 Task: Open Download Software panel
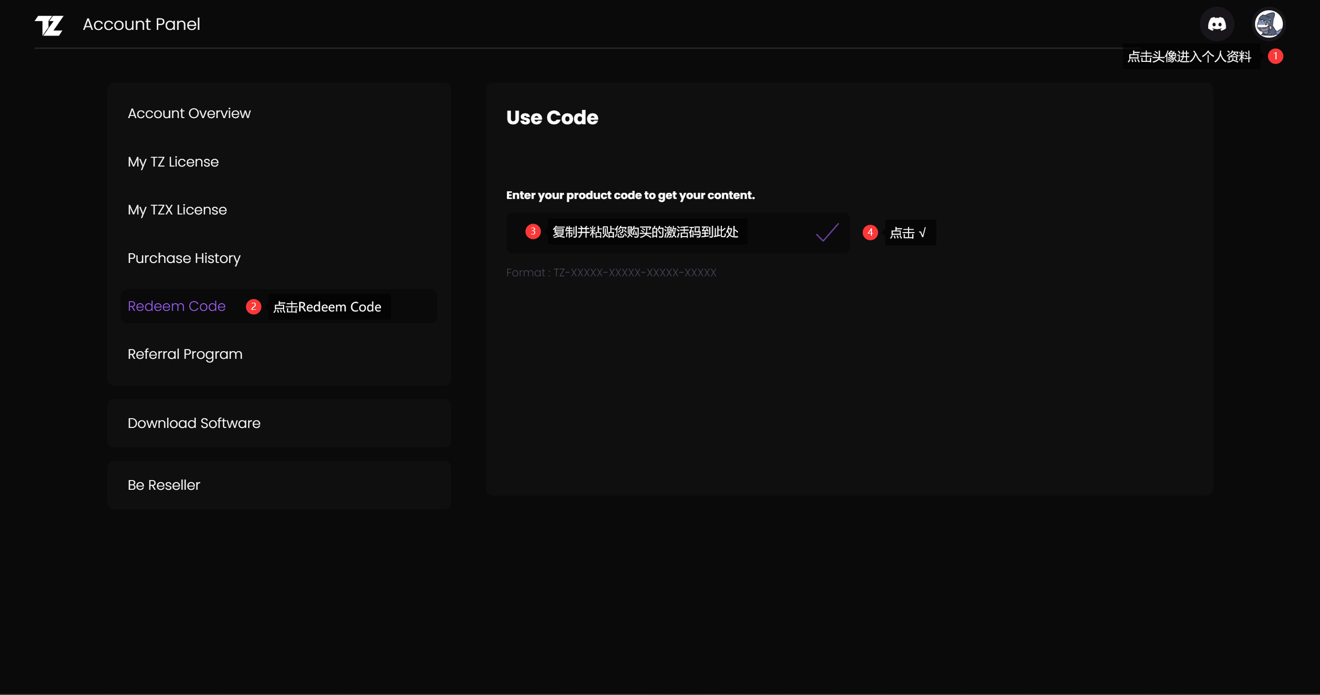[194, 423]
